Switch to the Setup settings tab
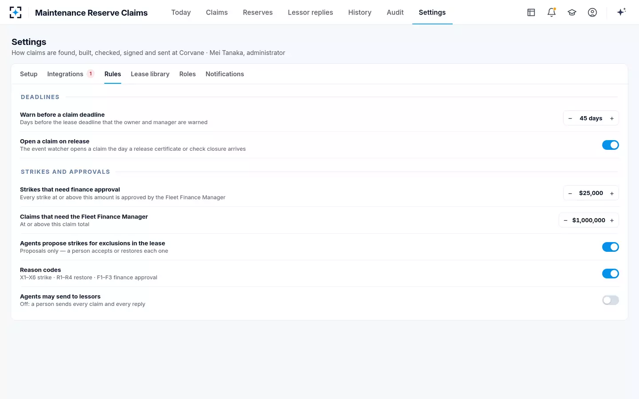Image resolution: width=639 pixels, height=399 pixels. [x=29, y=74]
